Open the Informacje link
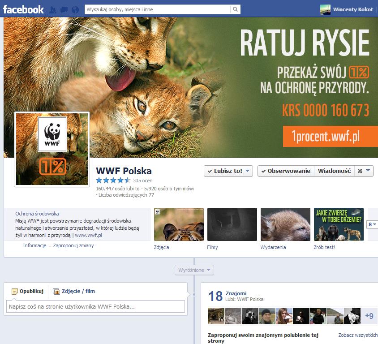This screenshot has width=378, height=344. (x=34, y=245)
